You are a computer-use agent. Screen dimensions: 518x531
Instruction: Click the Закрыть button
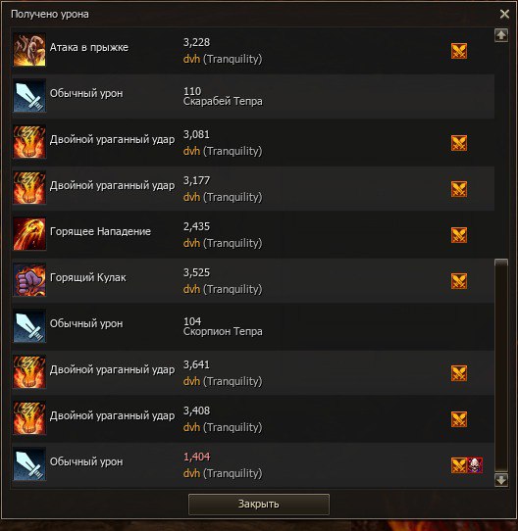click(259, 505)
